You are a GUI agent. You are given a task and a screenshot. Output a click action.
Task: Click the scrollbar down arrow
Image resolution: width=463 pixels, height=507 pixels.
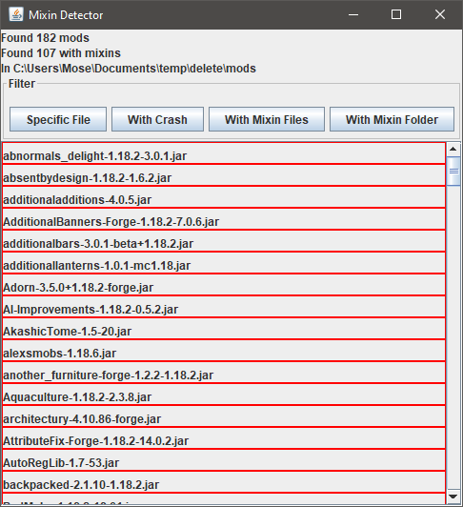point(453,497)
